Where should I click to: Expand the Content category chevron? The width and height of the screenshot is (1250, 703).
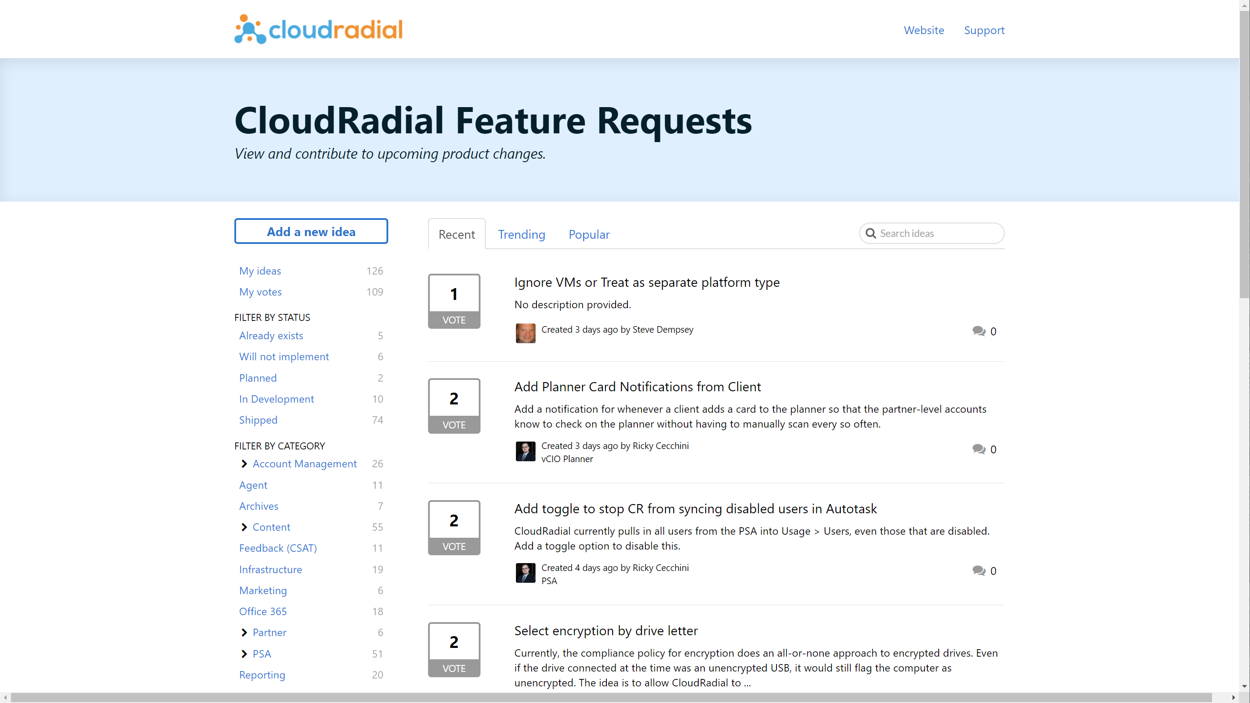244,527
